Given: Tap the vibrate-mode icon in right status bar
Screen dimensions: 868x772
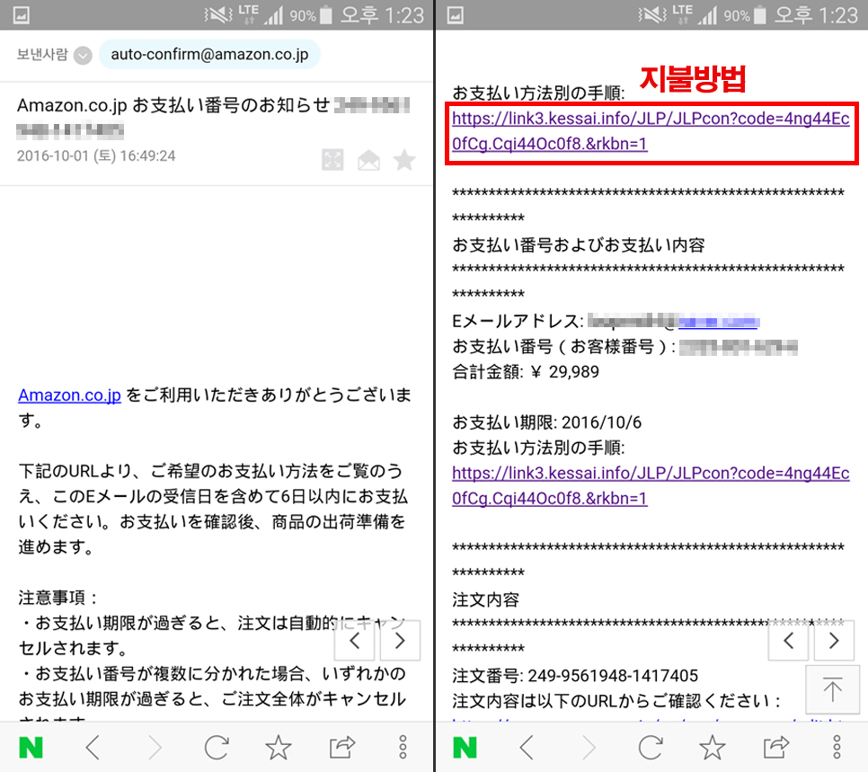Looking at the screenshot, I should click(x=652, y=15).
